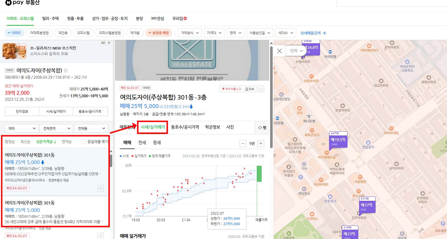Switch chart to 월세 tab
Image resolution: width=447 pixels, height=239 pixels.
(x=157, y=143)
